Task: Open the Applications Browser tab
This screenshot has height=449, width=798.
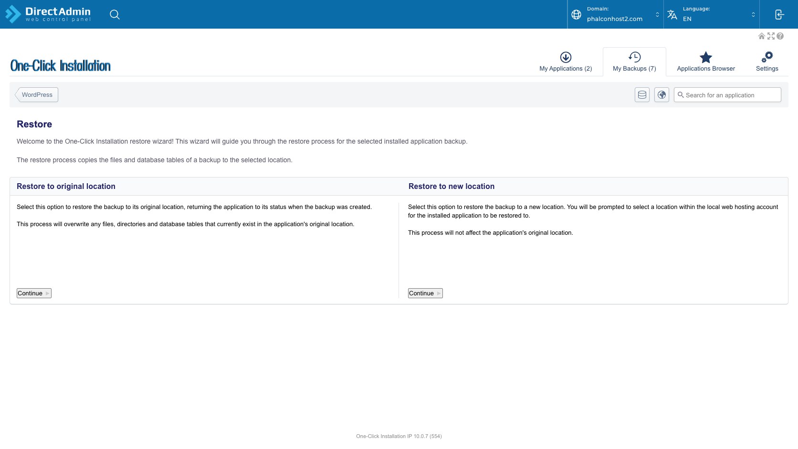Action: coord(706,62)
